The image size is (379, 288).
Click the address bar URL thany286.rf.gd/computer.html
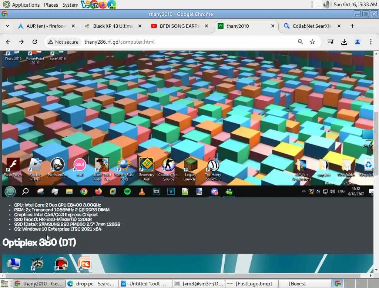tap(120, 42)
